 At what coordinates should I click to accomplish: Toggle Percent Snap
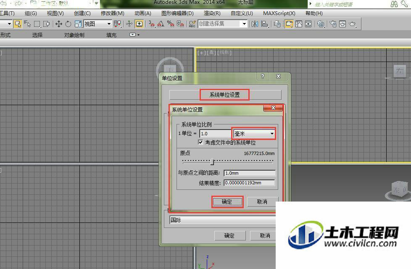click(x=171, y=24)
